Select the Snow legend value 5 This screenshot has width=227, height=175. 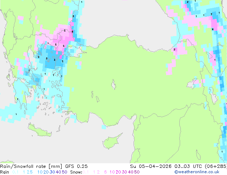click(x=105, y=172)
